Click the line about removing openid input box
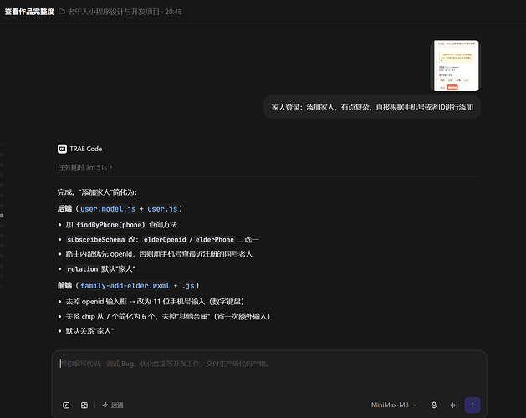This screenshot has height=418, width=526. (x=155, y=302)
